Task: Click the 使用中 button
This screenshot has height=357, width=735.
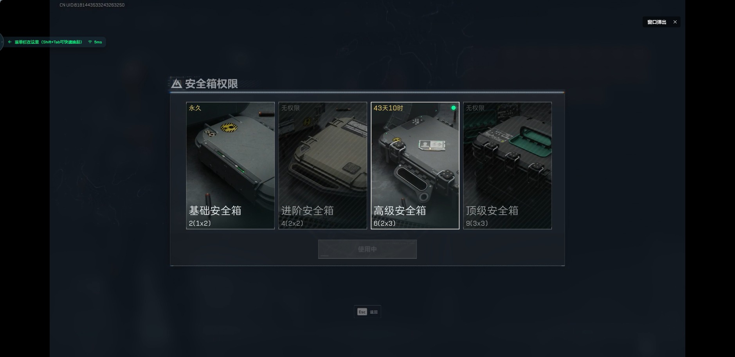Action: click(x=367, y=249)
